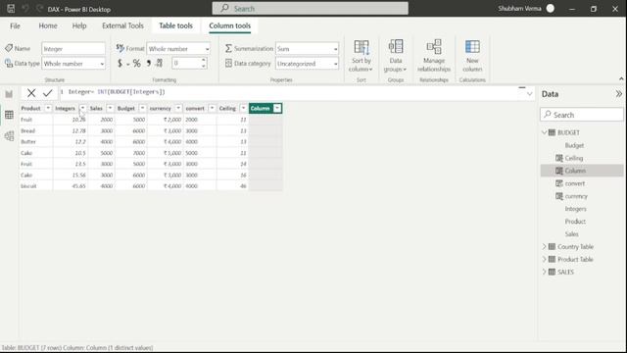The width and height of the screenshot is (627, 353).
Task: Open Summarization dropdown Sum
Action: (307, 48)
